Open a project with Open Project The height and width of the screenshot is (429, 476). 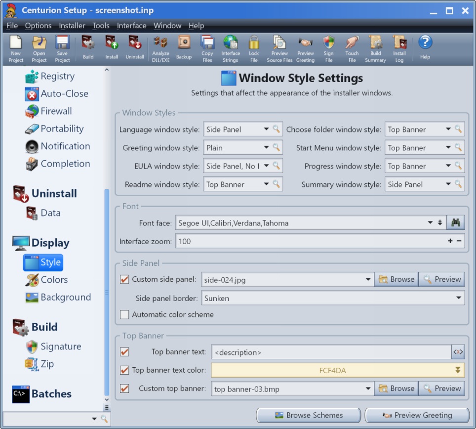click(39, 48)
